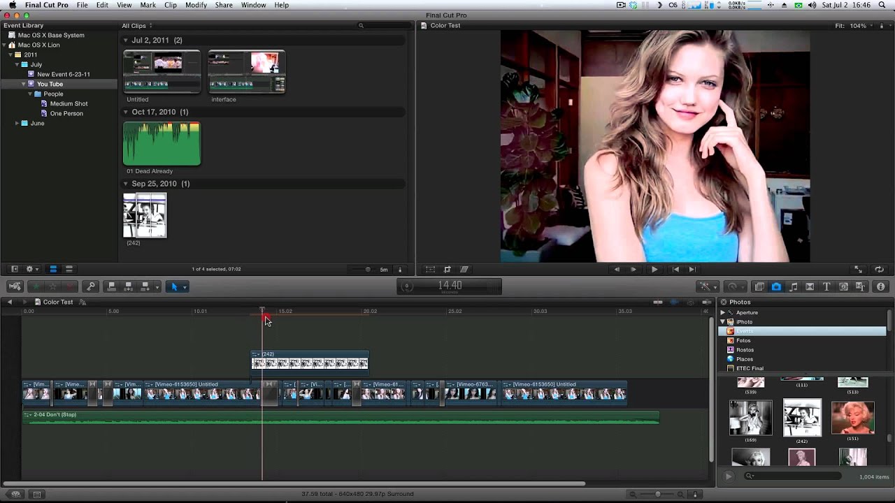
Task: Select the viewer Crop tool
Action: click(447, 269)
